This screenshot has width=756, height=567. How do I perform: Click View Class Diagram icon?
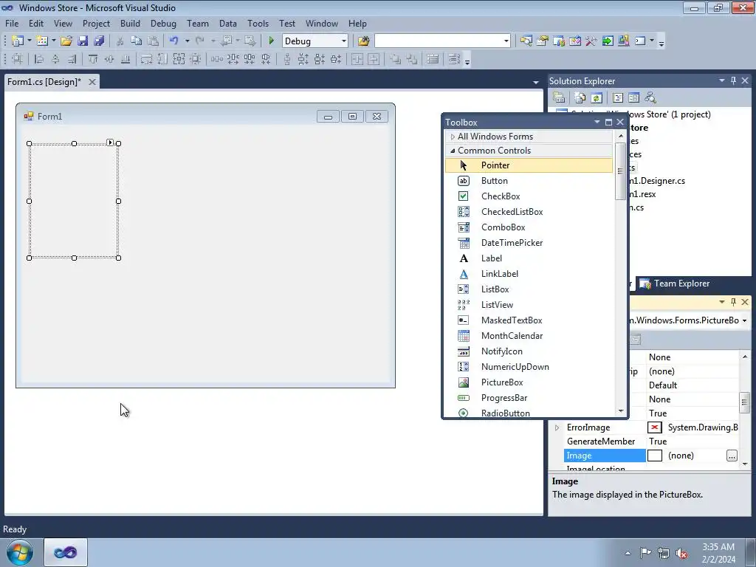(x=650, y=98)
